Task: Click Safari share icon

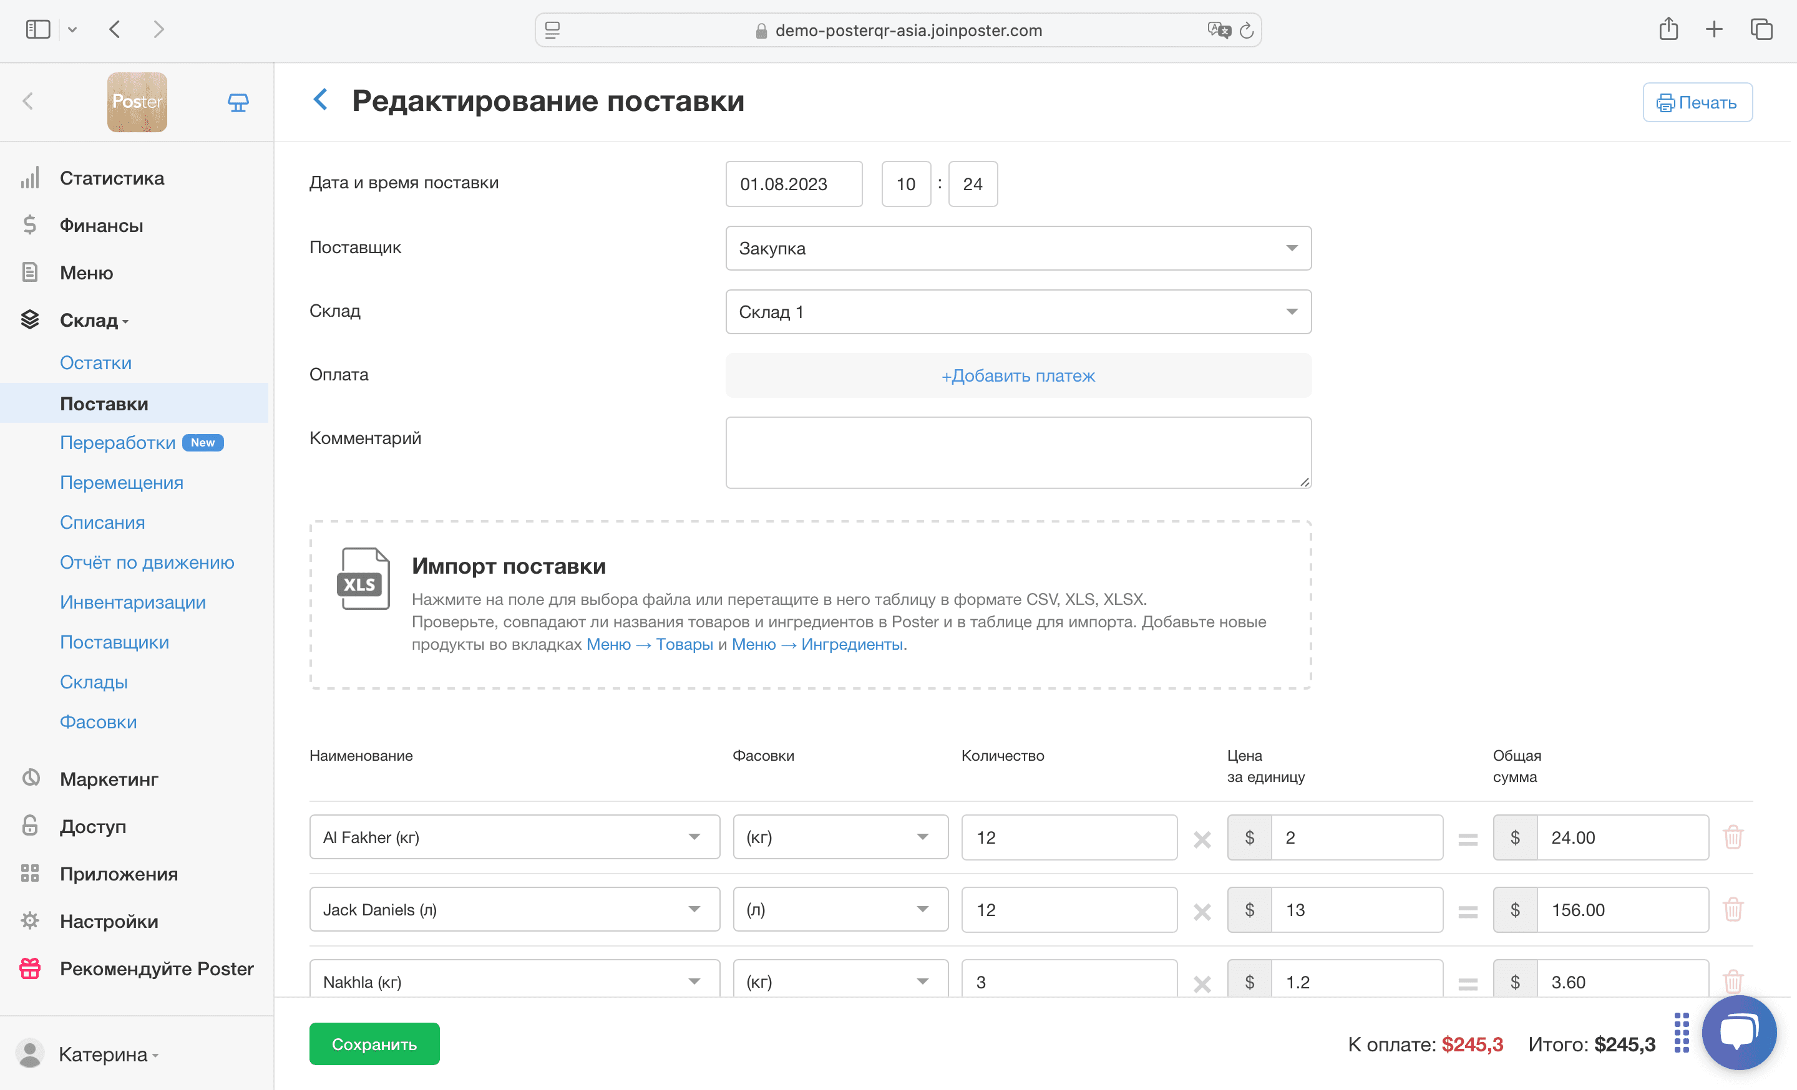Action: pos(1668,29)
